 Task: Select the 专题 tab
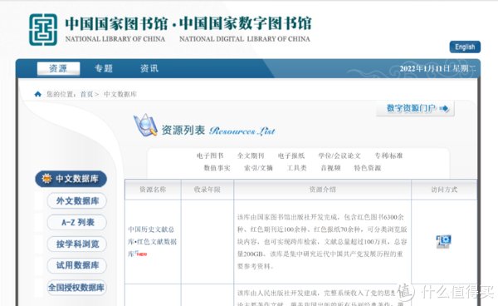tap(104, 68)
